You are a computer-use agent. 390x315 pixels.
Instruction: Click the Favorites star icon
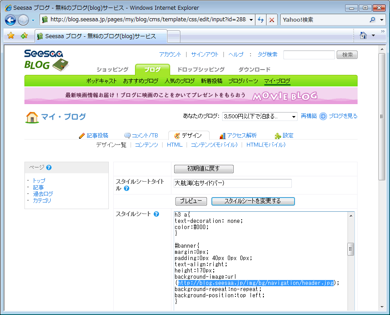click(11, 36)
